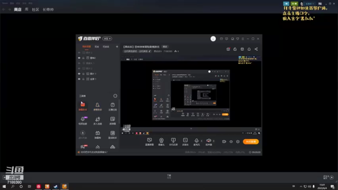The width and height of the screenshot is (338, 190).
Task: Open Steam from the Windows taskbar
Action: [x=56, y=187]
